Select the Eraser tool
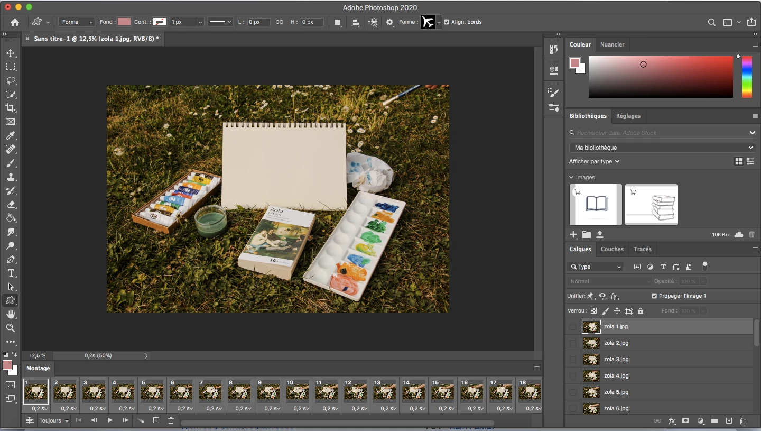This screenshot has height=431, width=761. click(x=11, y=204)
